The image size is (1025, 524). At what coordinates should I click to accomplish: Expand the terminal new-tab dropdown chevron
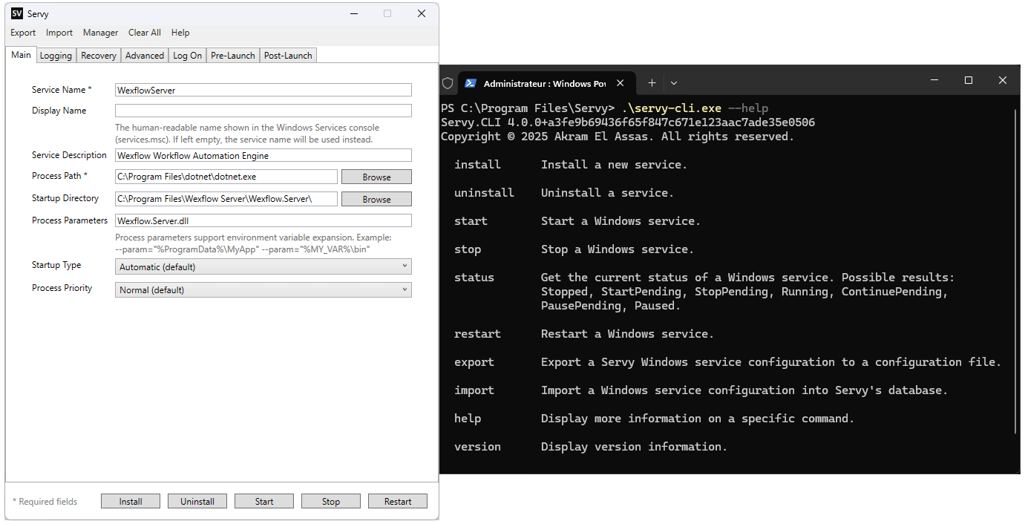(x=674, y=83)
